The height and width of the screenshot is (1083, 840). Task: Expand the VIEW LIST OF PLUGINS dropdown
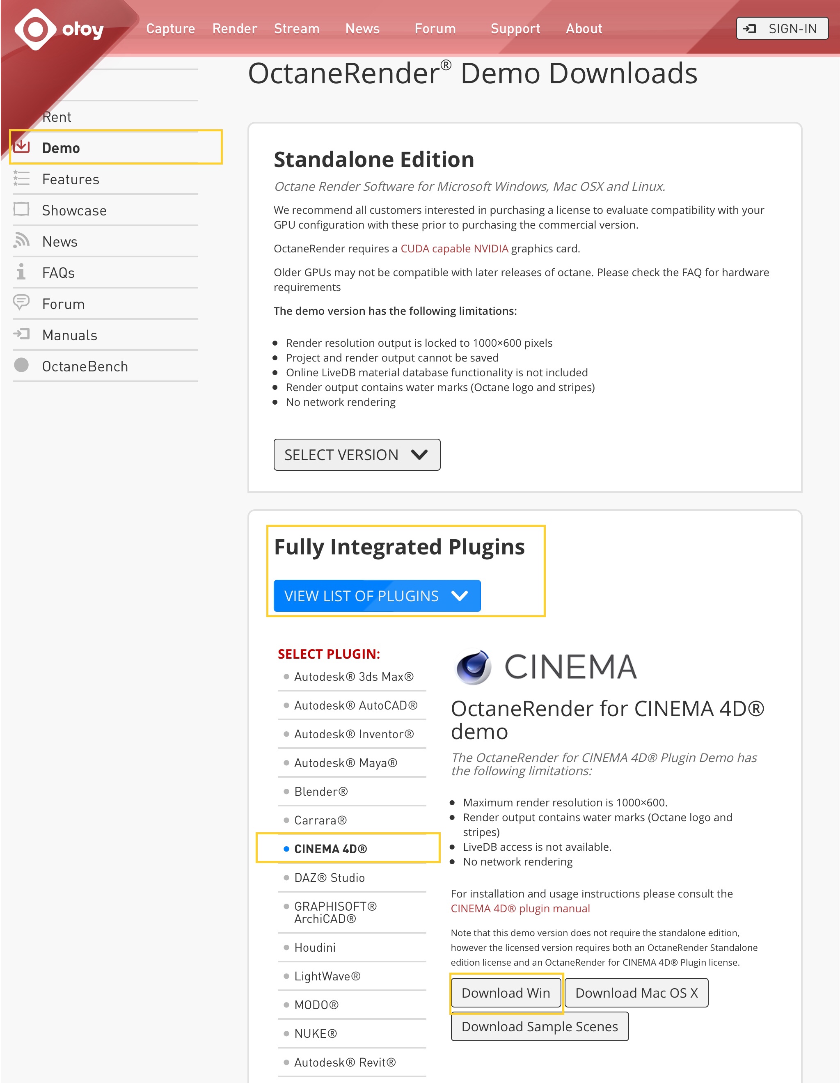(x=377, y=595)
